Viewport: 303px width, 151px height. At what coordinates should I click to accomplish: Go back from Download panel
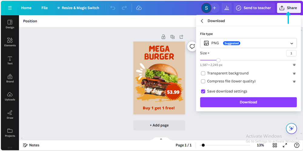point(202,21)
